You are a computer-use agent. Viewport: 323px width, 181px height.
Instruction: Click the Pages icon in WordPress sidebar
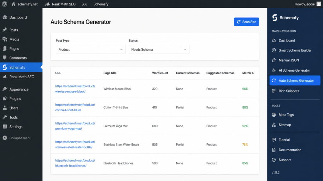[x=5, y=49]
